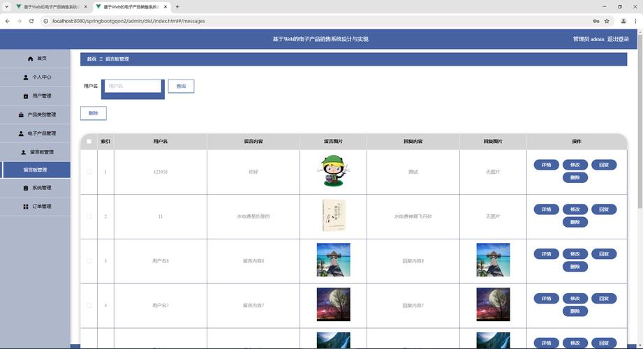The height and width of the screenshot is (349, 643).
Task: Close the first browser tab
Action: click(85, 7)
